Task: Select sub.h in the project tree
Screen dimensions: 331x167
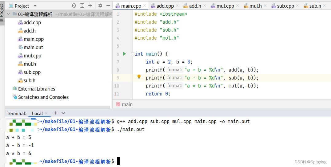Action: 27,80
